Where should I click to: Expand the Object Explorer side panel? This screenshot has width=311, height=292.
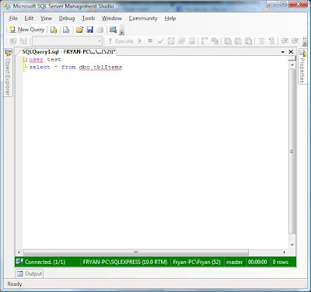tap(8, 73)
